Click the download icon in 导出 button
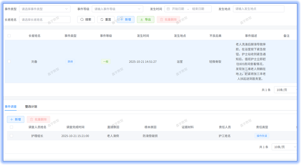Image resolution: width=301 pixels, height=165 pixels. pos(141,20)
